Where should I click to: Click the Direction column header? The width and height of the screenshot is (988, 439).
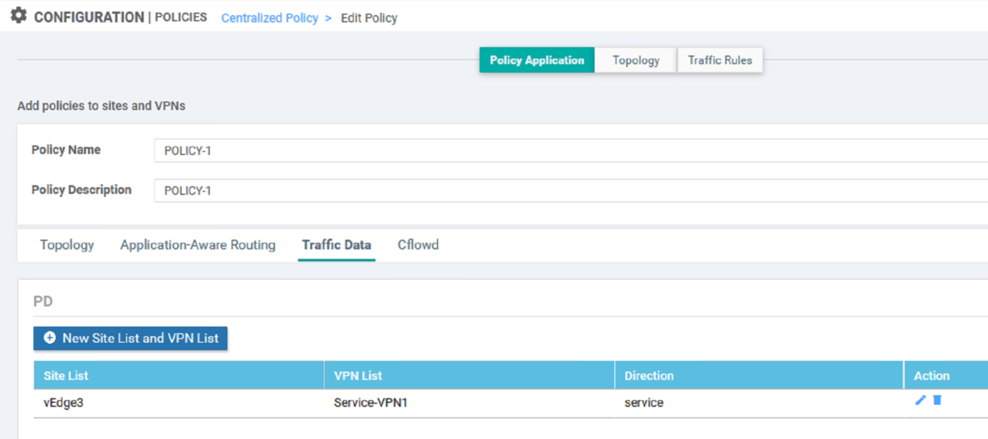coord(759,375)
